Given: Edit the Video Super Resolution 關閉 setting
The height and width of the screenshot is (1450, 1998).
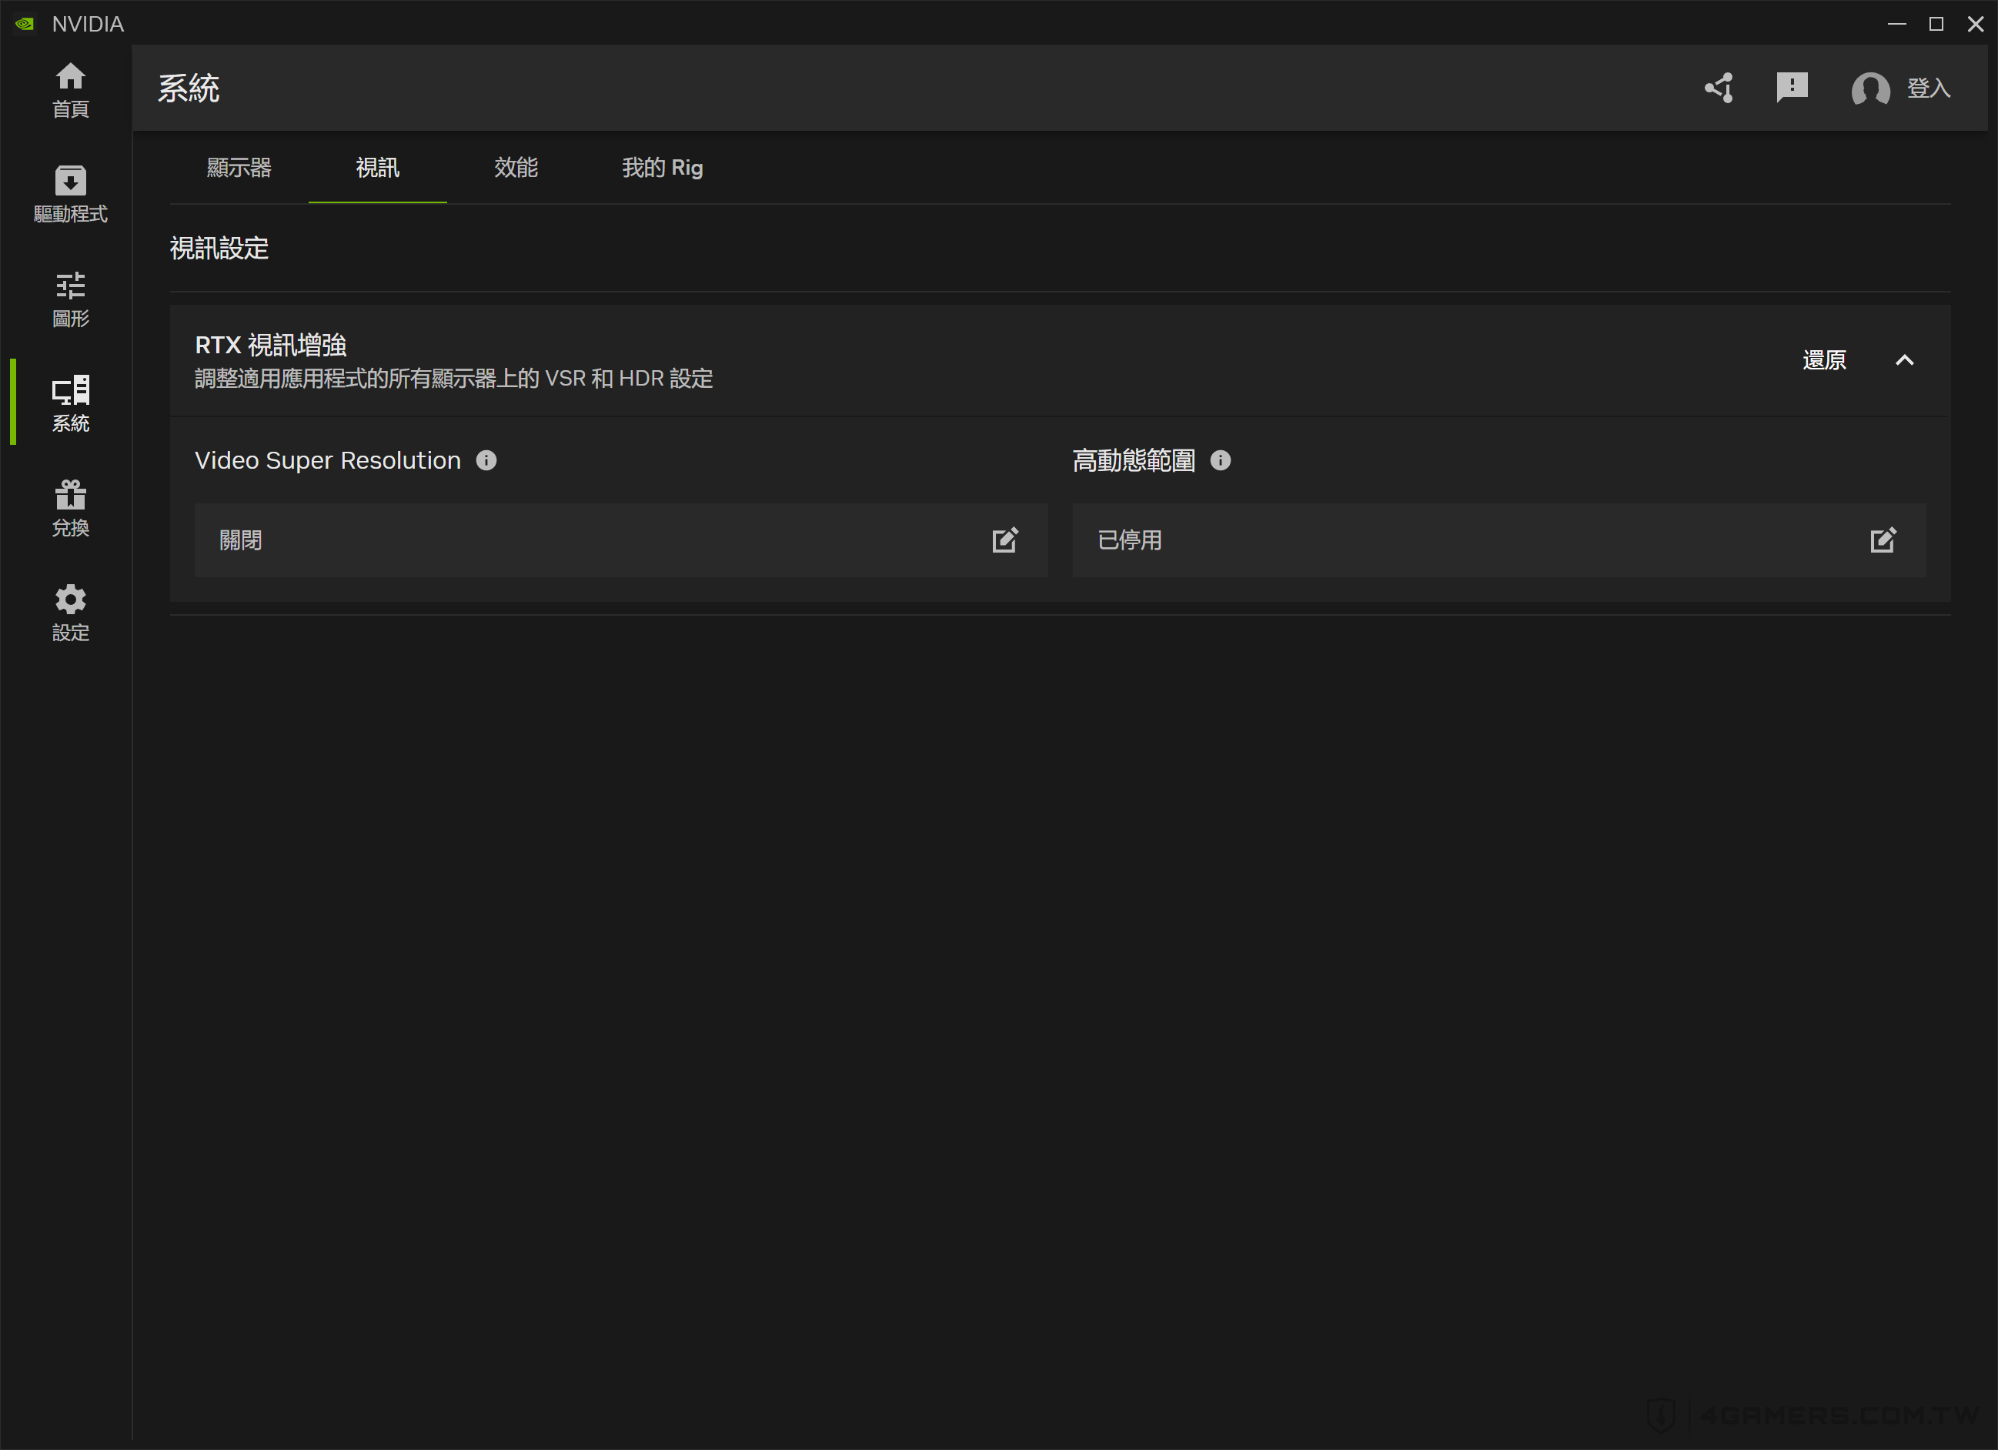Looking at the screenshot, I should [x=1005, y=540].
